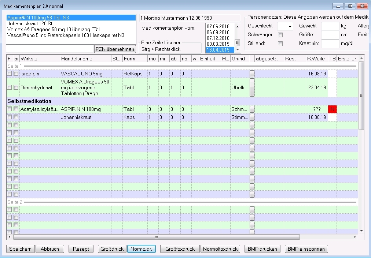The height and width of the screenshot is (258, 371).
Task: Click the Handelsname column header
Action: click(x=85, y=59)
